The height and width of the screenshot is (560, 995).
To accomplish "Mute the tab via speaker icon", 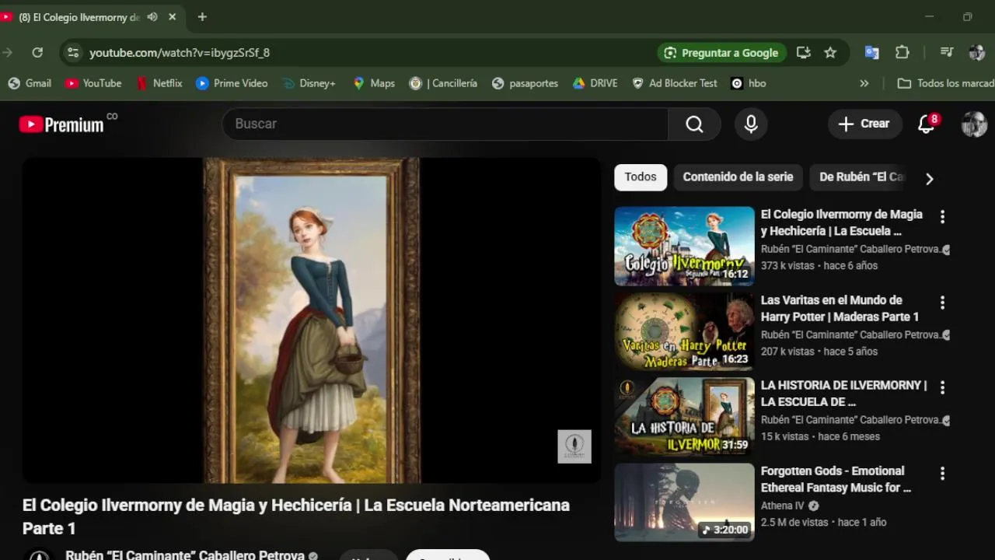I will pyautogui.click(x=152, y=17).
